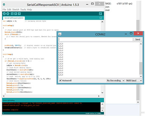146x116 pixels.
Task: Click the 'int inByte = 0;' code line
Action: pyautogui.click(x=10, y=21)
